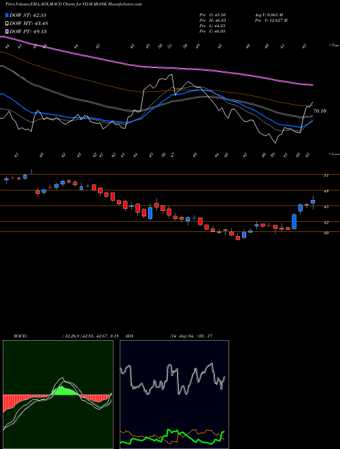Click the 'Pre C: 46.05' close value
The image size is (340, 449).
coord(212,31)
